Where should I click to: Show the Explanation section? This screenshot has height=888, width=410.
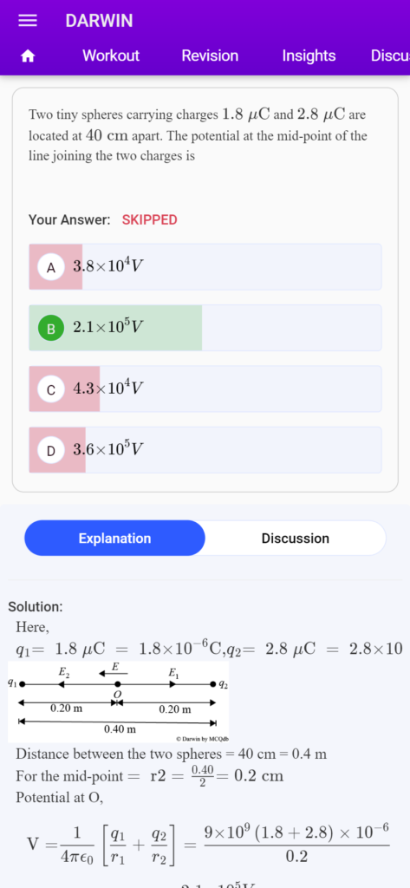(x=115, y=538)
